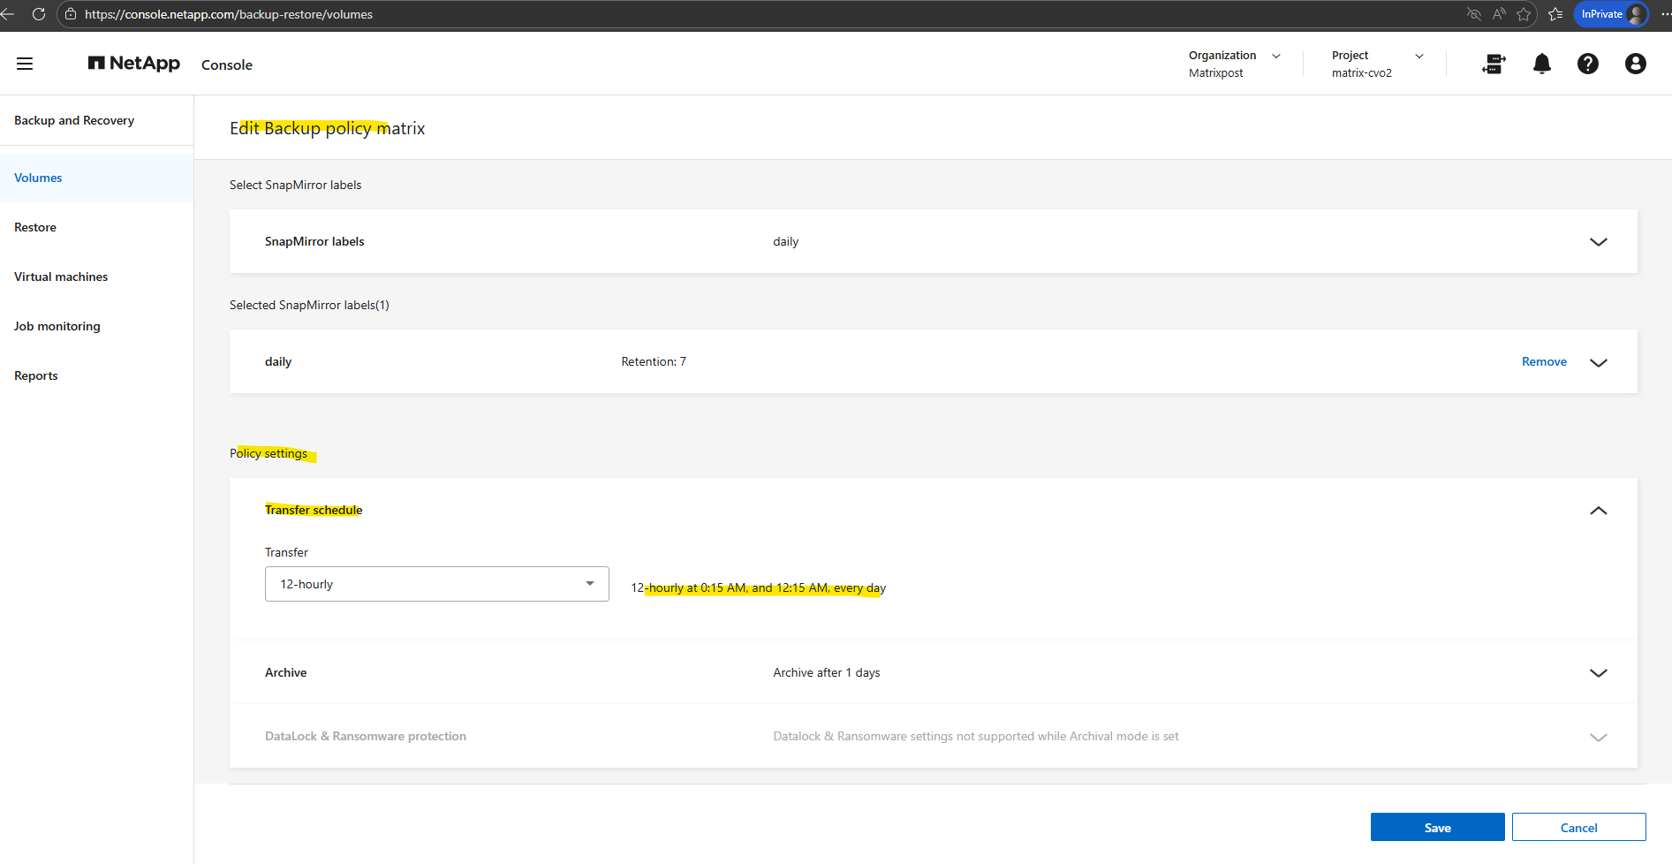Add page to browser favorites star
This screenshot has width=1672, height=864.
[x=1524, y=14]
